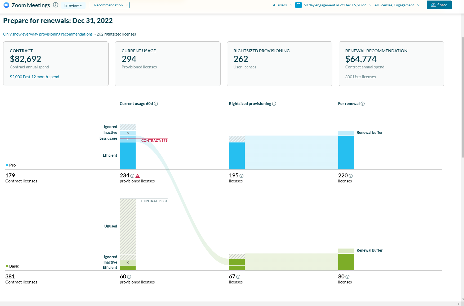Click the vertical page scrollbar
Viewport: 464px width, 306px height.
(x=462, y=98)
